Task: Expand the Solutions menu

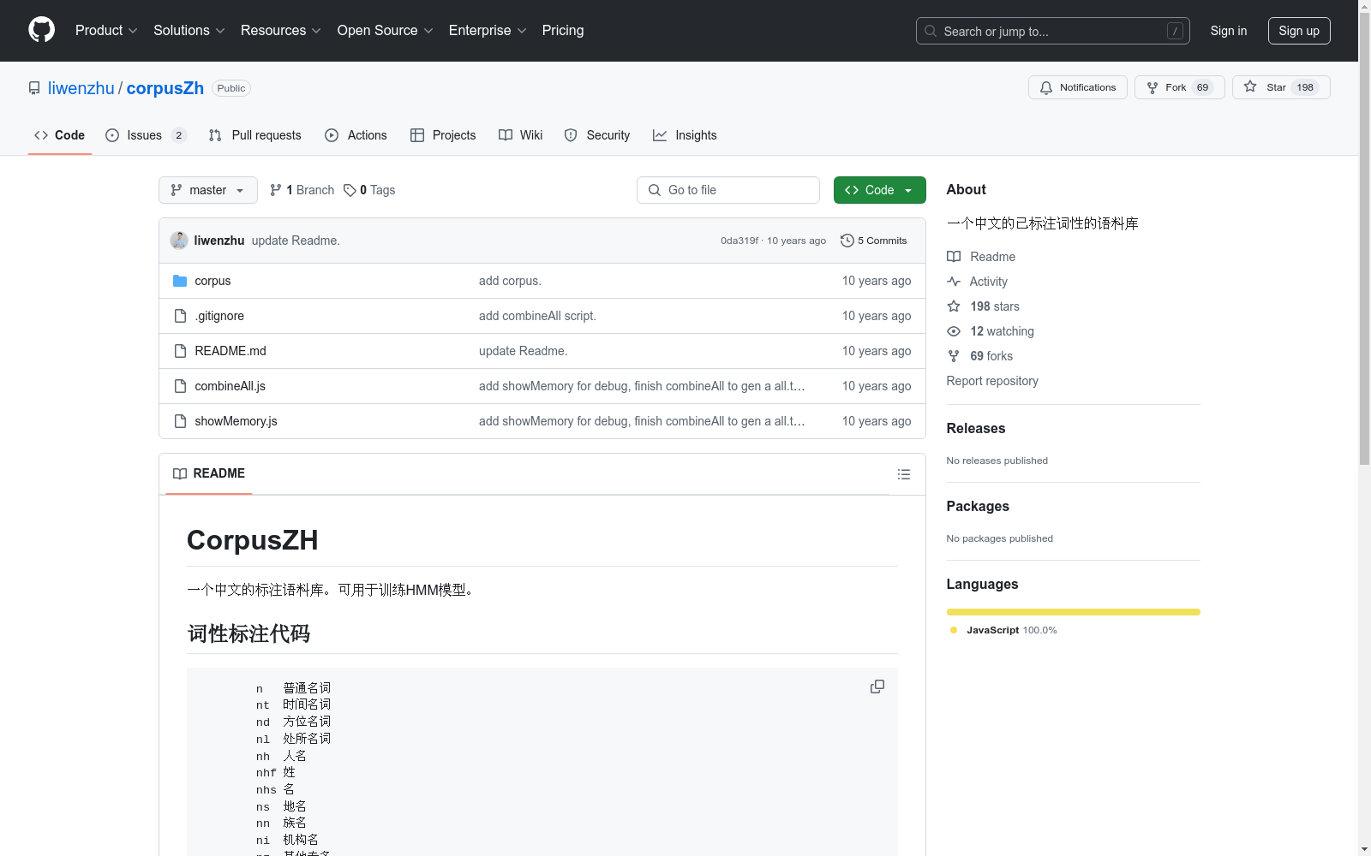Action: pos(189,30)
